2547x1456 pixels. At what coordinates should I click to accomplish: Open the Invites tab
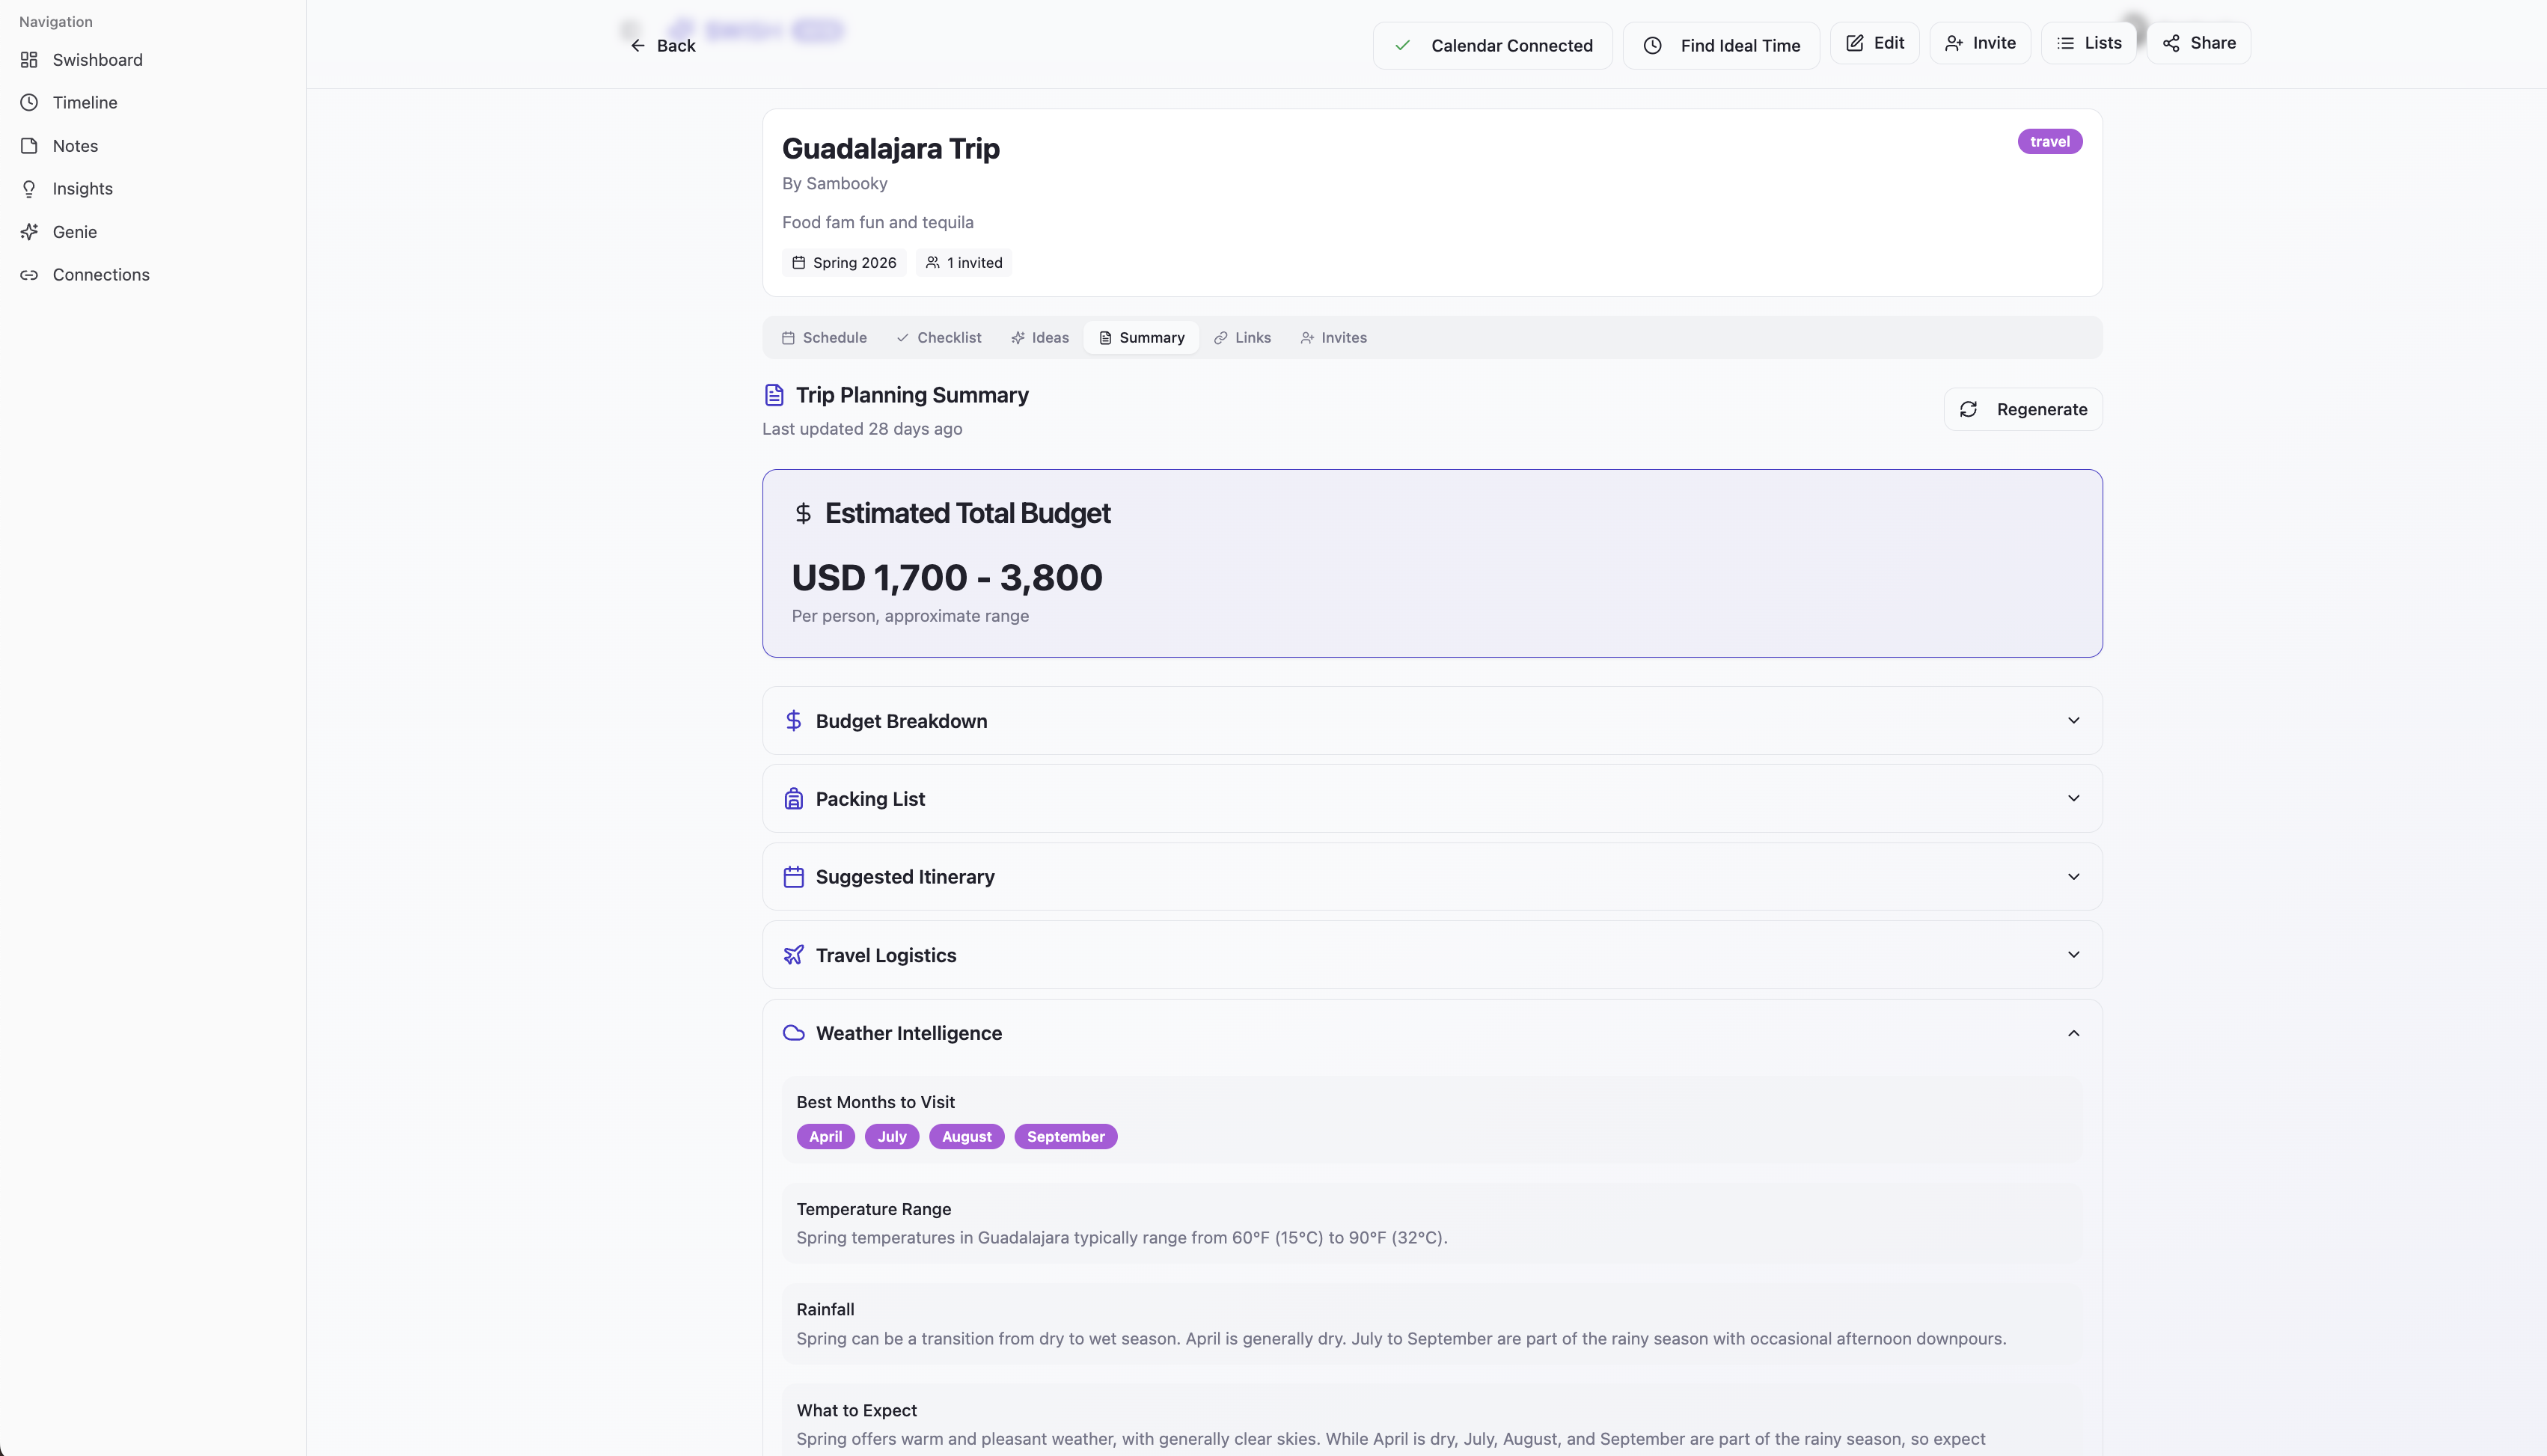1333,338
